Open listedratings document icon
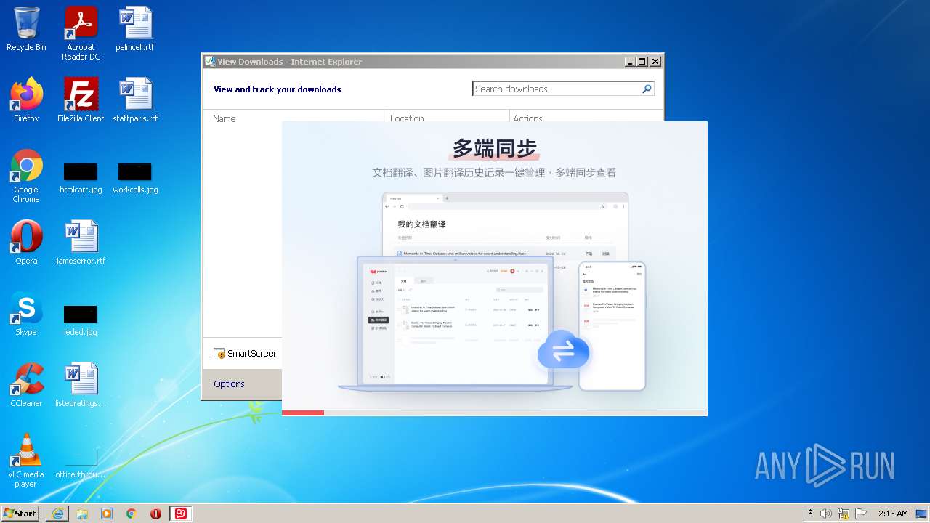The image size is (930, 523). pos(81,385)
